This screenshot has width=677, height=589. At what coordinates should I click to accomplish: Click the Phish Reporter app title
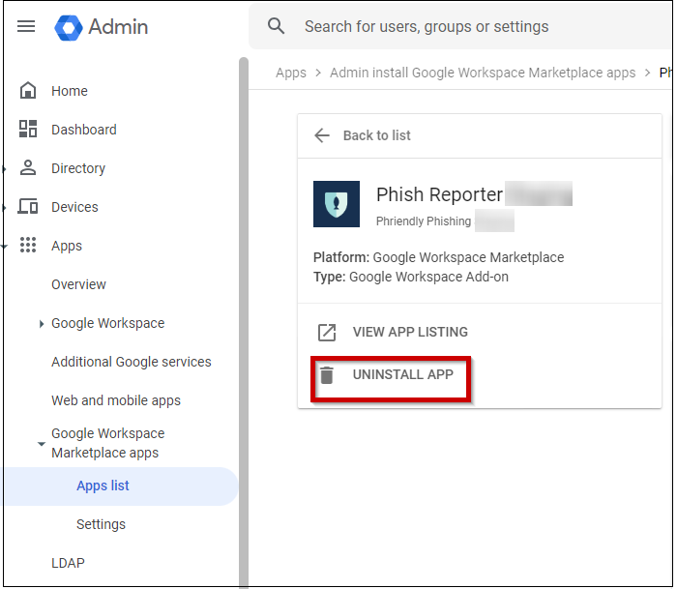coord(439,194)
